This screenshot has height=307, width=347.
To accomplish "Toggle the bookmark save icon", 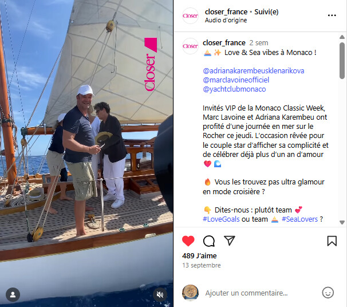I will pos(332,241).
